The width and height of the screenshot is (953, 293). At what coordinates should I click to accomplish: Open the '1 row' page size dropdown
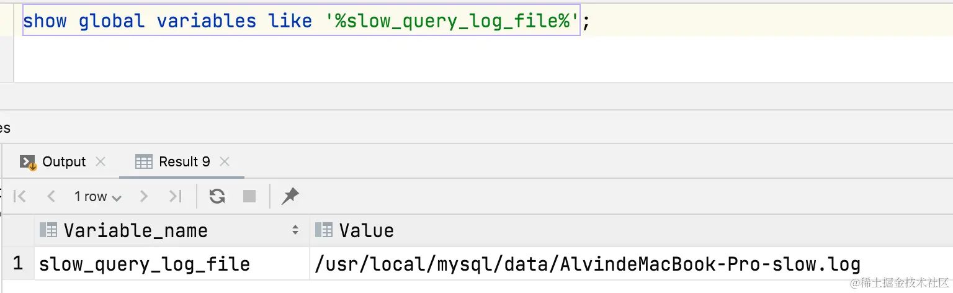coord(97,197)
